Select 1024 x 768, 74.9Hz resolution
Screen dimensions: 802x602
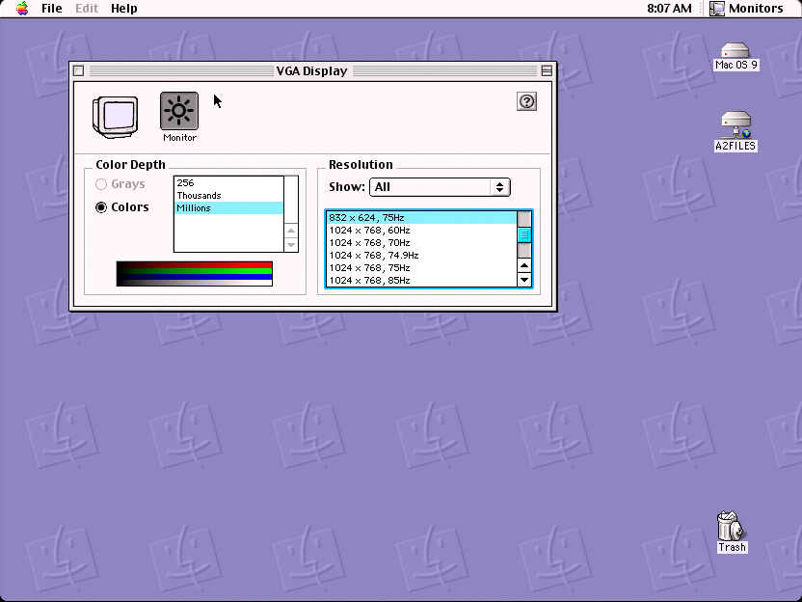pyautogui.click(x=421, y=256)
